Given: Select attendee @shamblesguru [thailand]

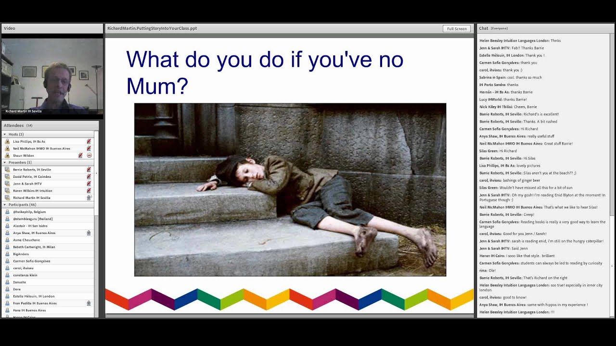Looking at the screenshot, I should 33,219.
